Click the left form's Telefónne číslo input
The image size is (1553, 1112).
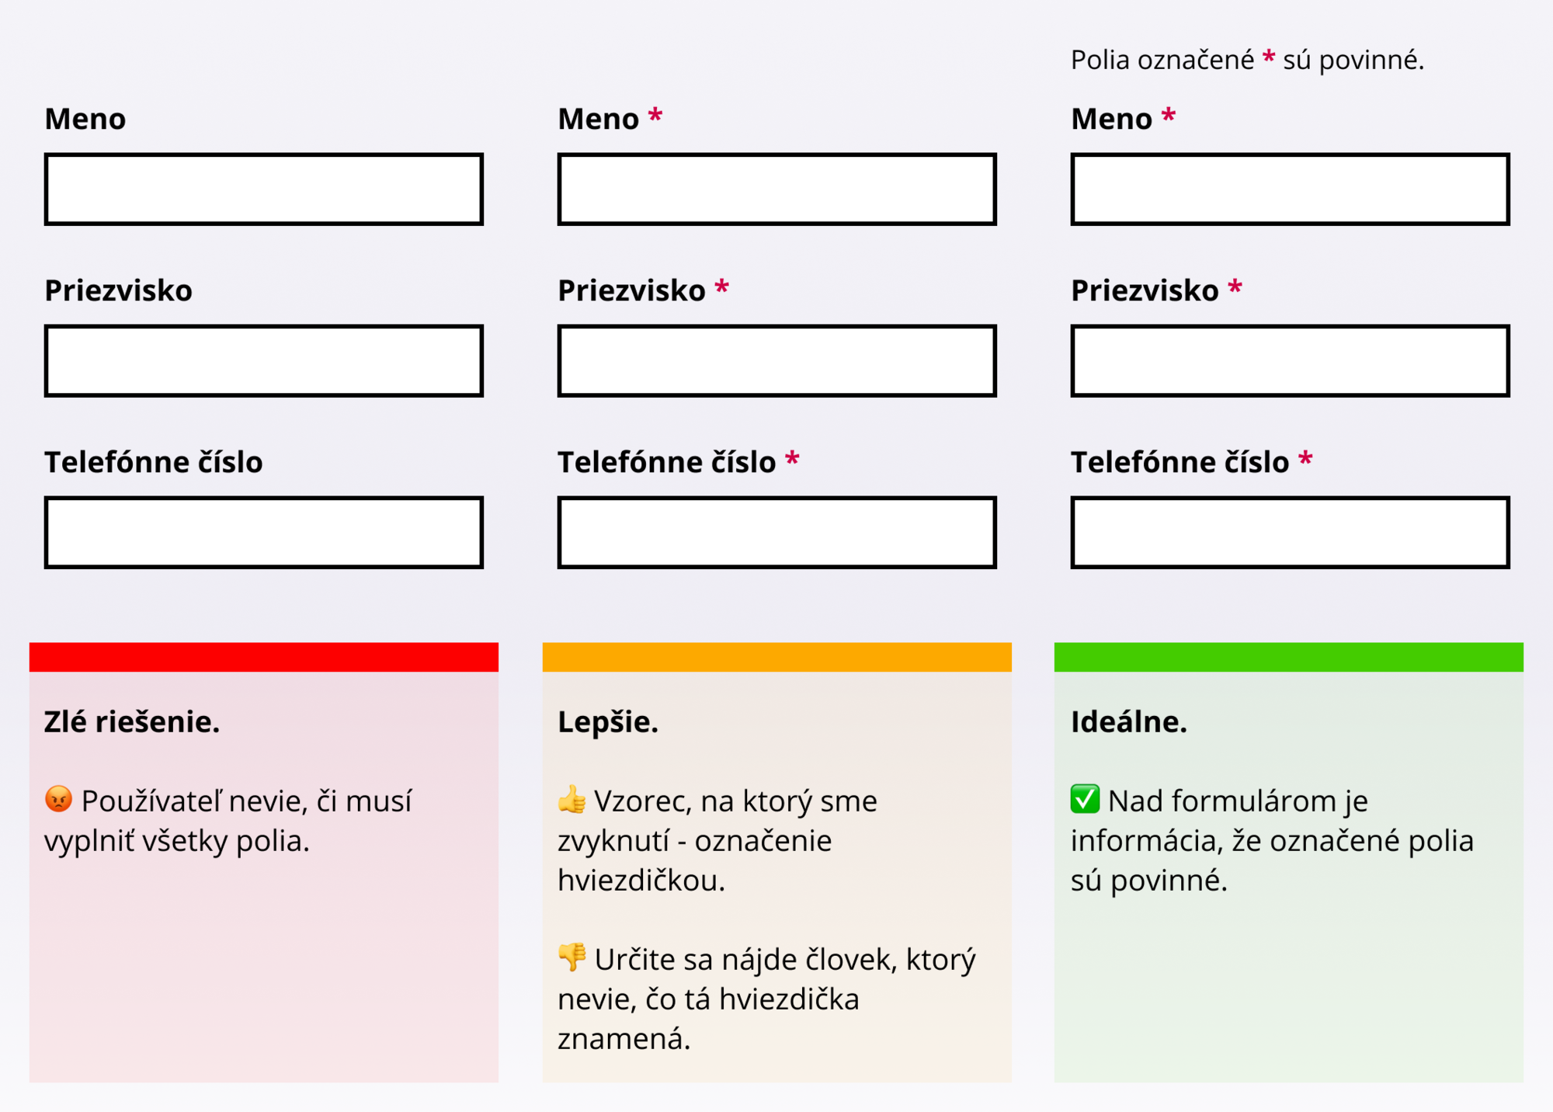point(264,533)
